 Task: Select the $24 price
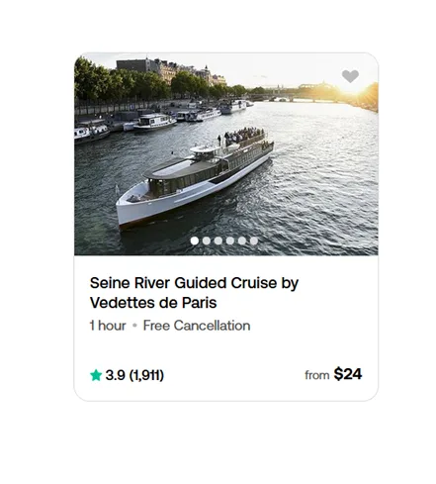tap(348, 374)
